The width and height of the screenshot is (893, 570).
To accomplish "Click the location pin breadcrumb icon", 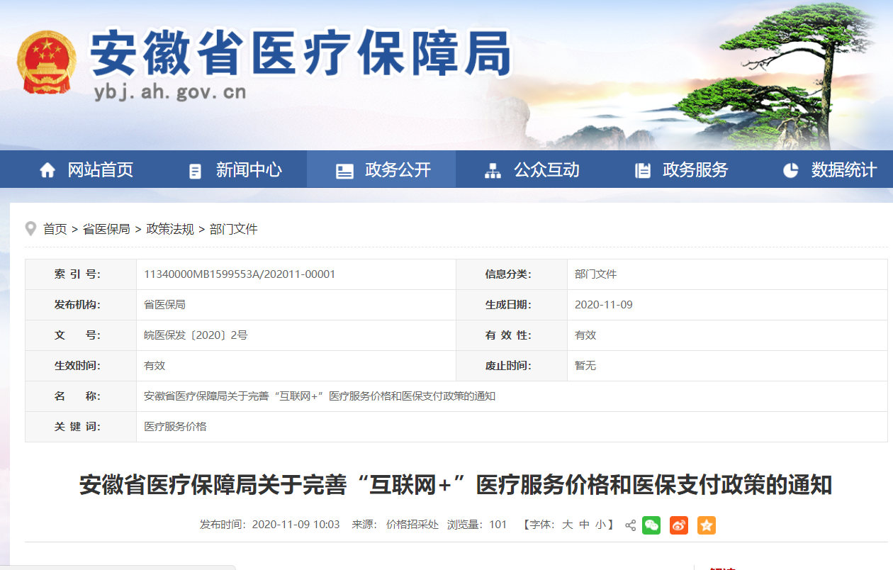I will click(x=30, y=228).
